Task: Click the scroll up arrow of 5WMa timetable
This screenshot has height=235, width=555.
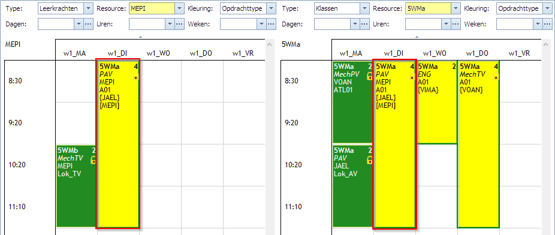Action: (x=546, y=44)
